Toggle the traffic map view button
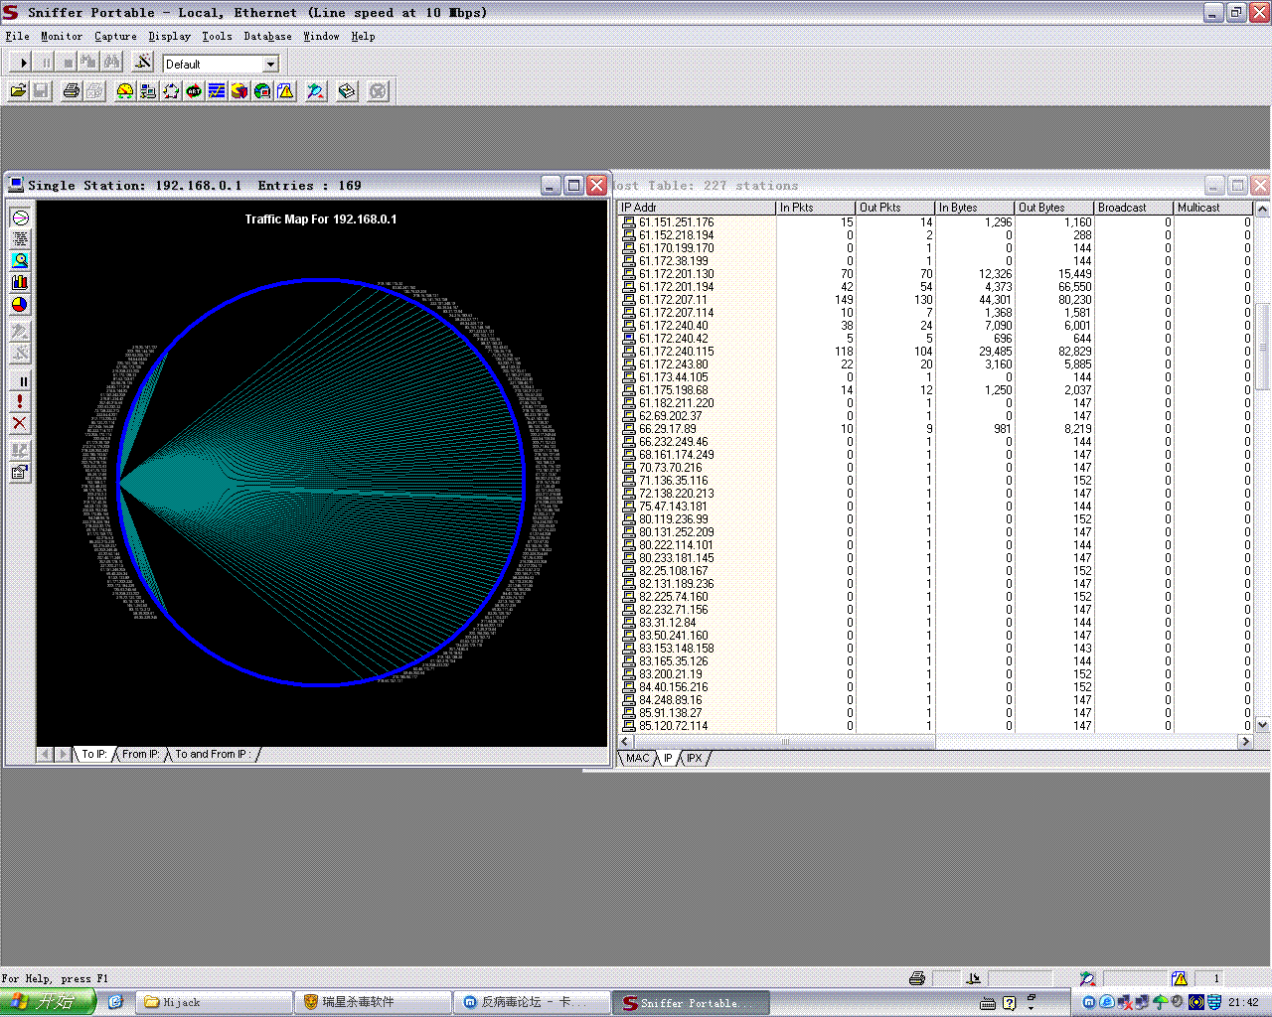The width and height of the screenshot is (1272, 1017). 20,218
